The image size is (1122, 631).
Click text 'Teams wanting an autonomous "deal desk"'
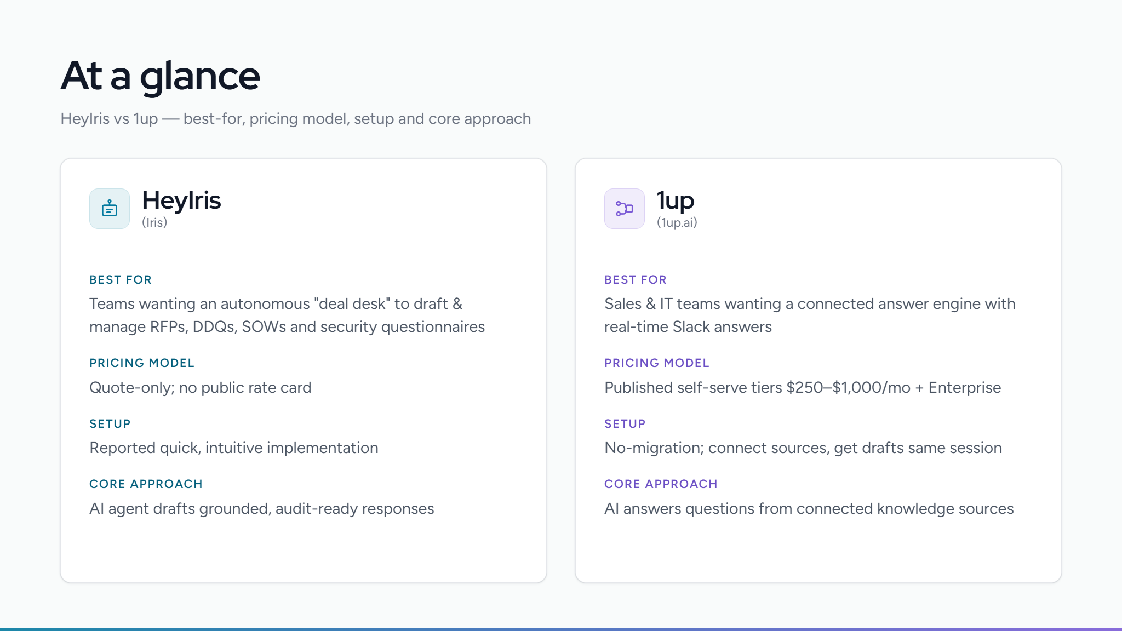[x=240, y=304]
